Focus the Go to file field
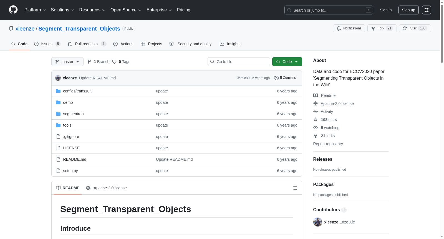Viewport: 444px width, 239px height. pyautogui.click(x=239, y=62)
